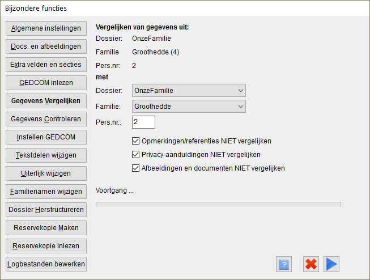Start comparison with the blue play arrow

coord(331,264)
